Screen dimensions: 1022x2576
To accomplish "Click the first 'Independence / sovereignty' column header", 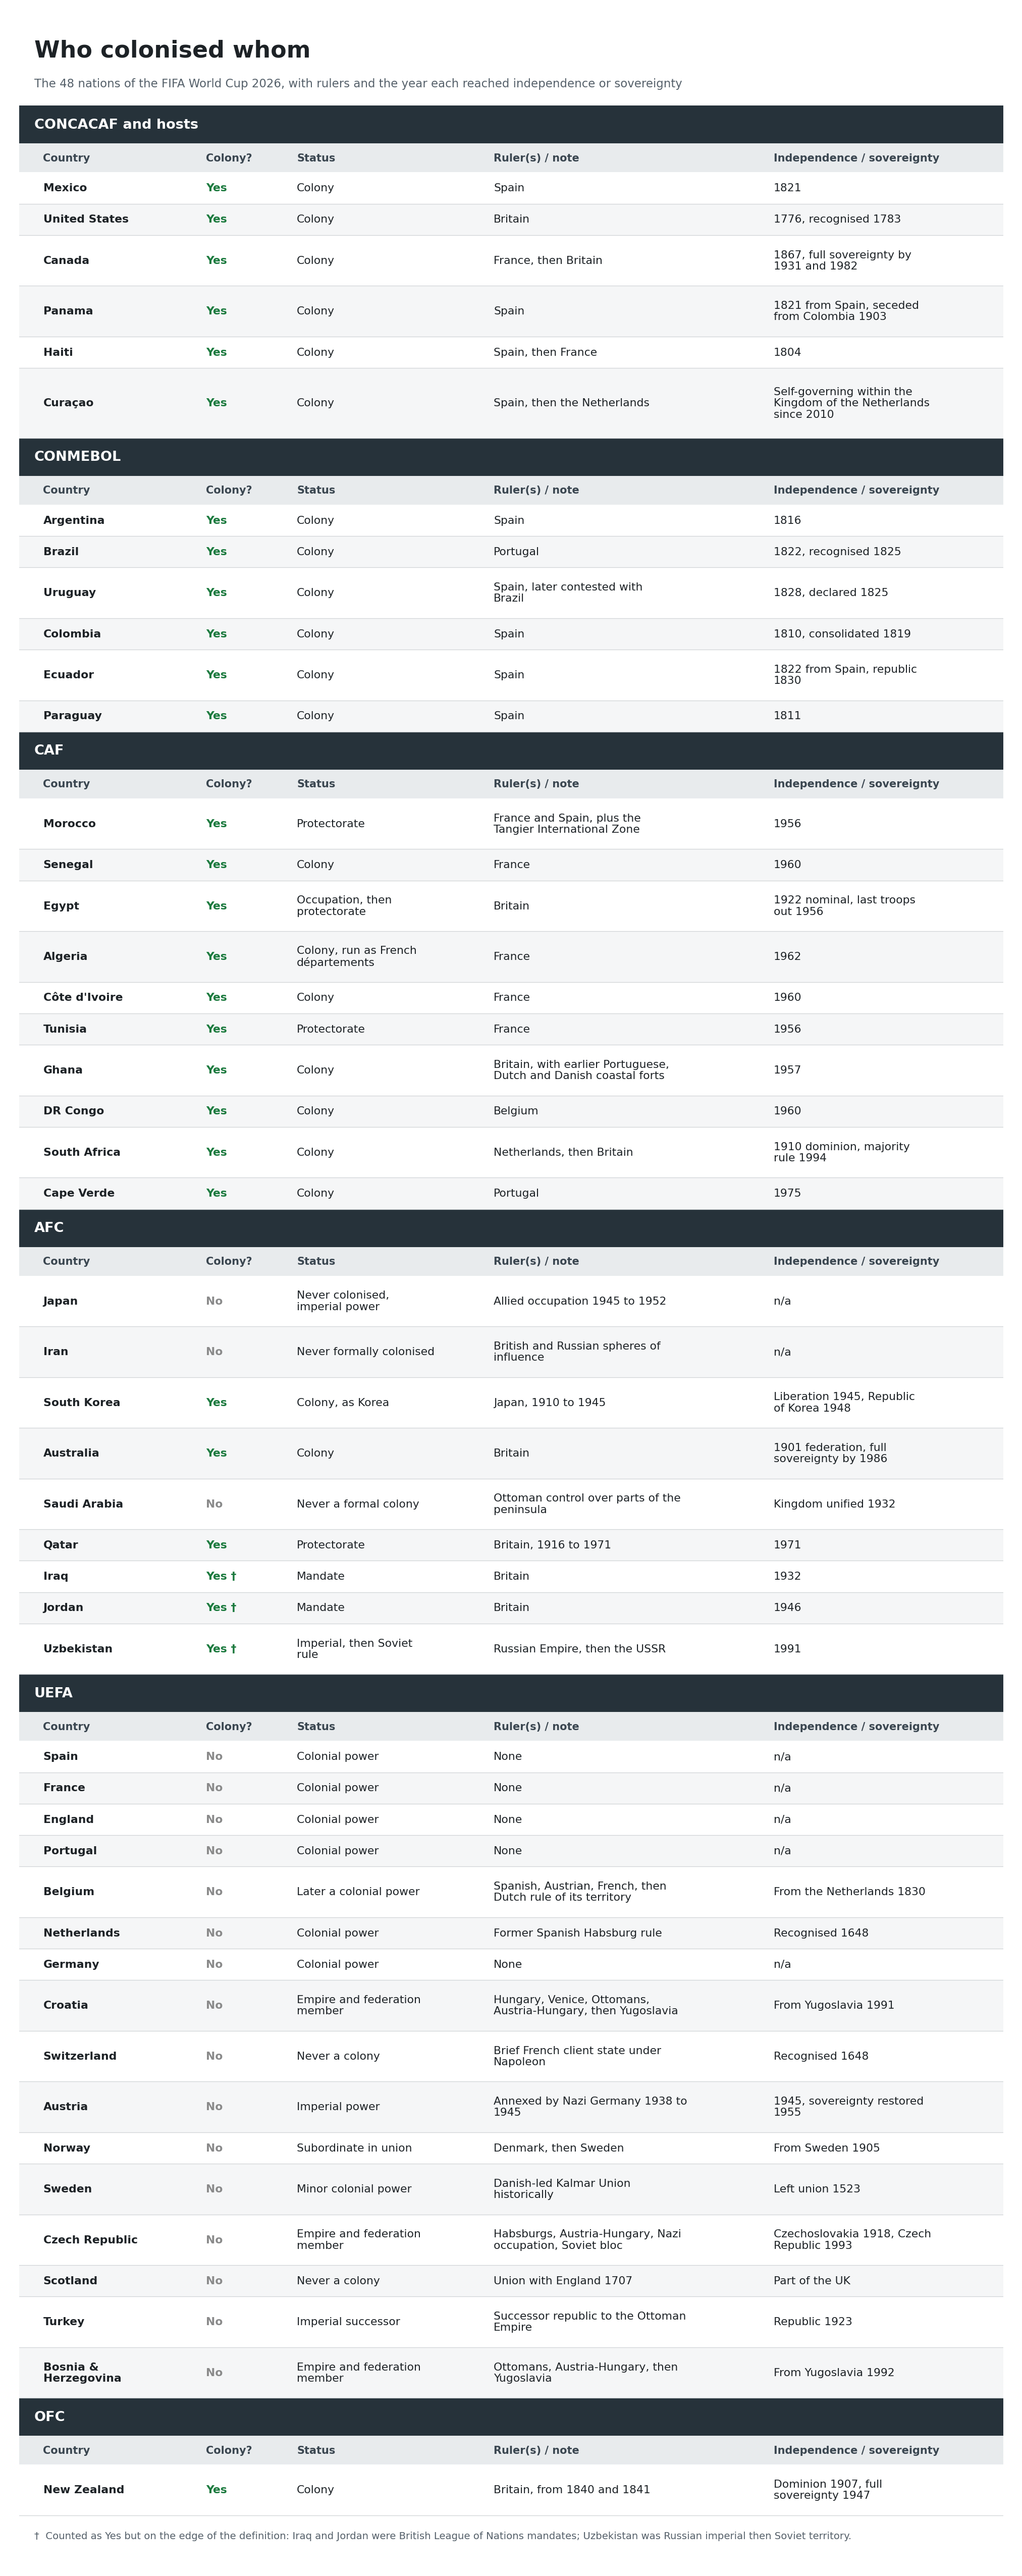I will (x=856, y=158).
